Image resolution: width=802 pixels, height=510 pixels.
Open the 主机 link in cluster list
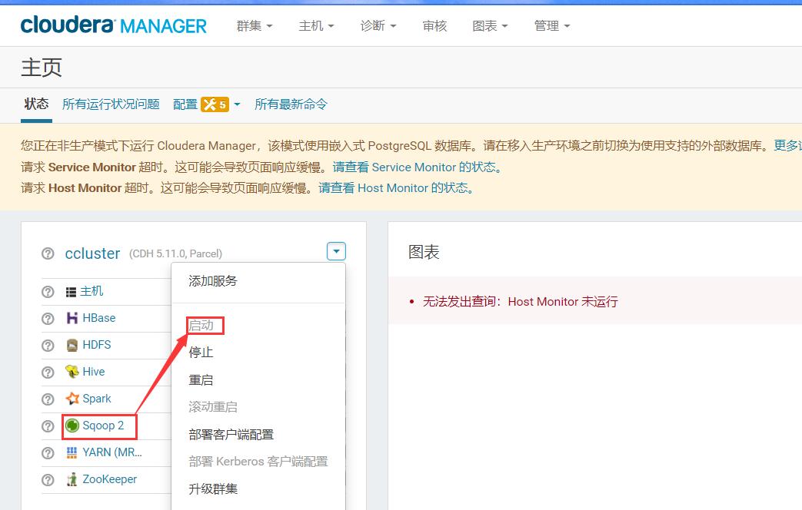92,291
